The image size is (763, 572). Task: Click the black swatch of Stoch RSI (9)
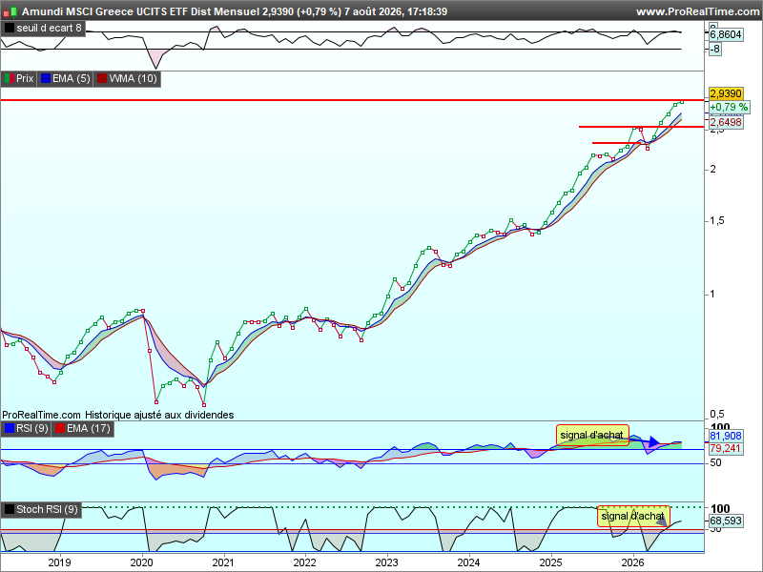pyautogui.click(x=10, y=509)
